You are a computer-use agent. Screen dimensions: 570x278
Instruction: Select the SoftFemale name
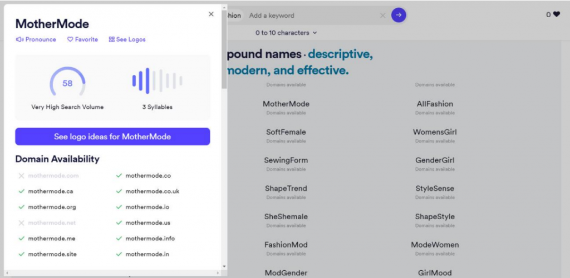286,132
